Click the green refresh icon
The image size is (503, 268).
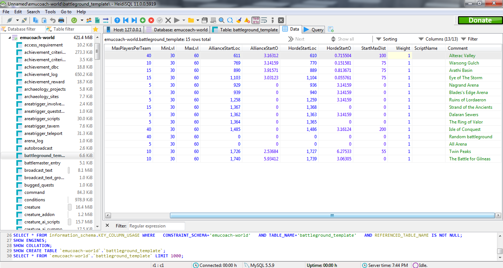pos(74,20)
